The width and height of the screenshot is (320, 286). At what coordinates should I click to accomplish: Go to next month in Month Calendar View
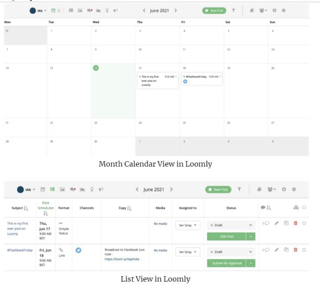176,10
